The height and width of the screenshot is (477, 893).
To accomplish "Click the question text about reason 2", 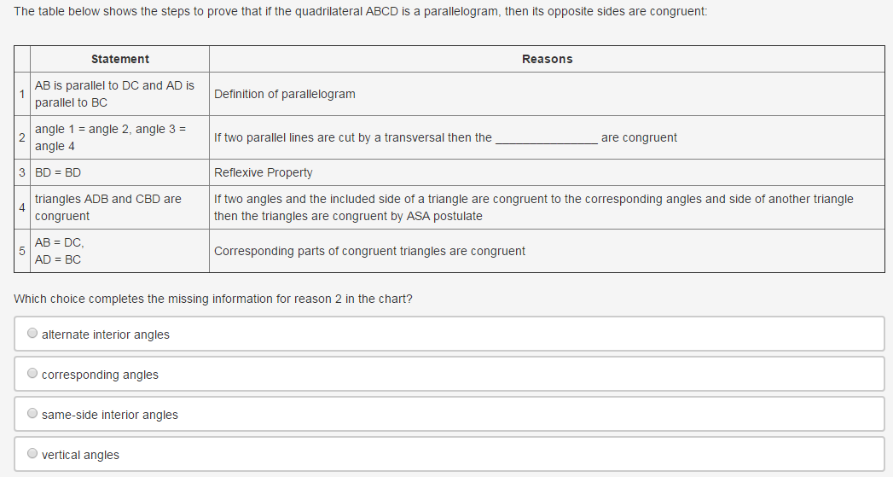I will pos(213,300).
